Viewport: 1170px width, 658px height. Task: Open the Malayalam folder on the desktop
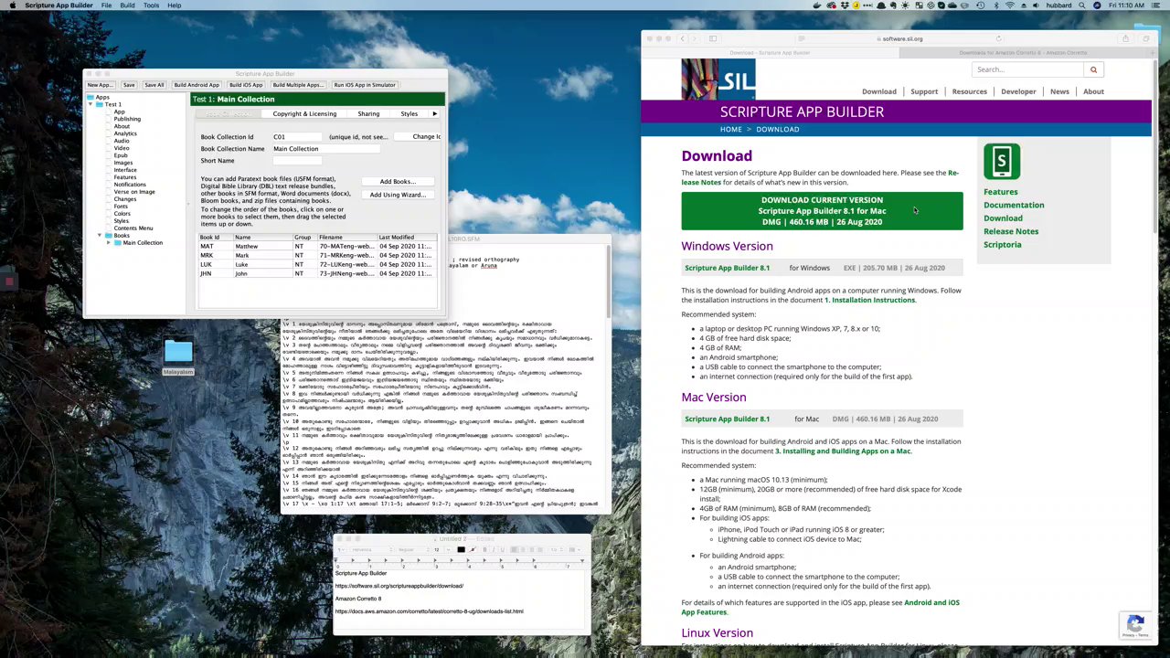tap(178, 353)
